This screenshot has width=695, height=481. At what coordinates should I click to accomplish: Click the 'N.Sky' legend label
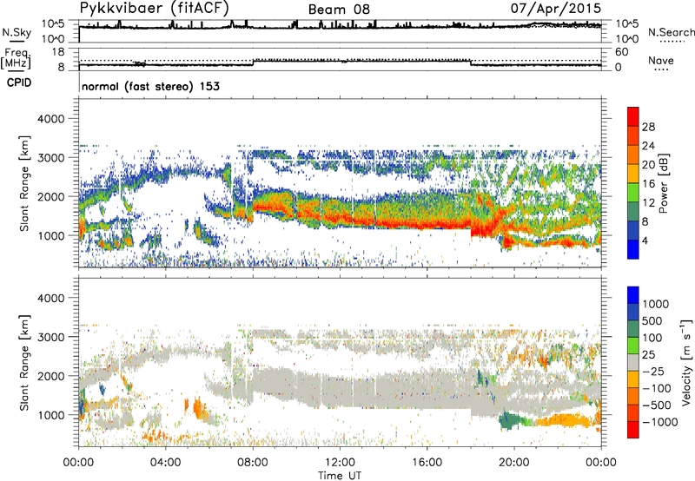pyautogui.click(x=17, y=32)
